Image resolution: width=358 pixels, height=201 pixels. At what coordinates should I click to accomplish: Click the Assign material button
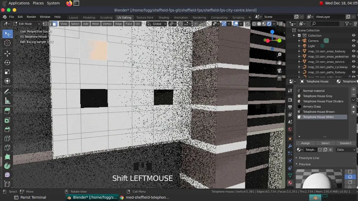click(x=305, y=143)
